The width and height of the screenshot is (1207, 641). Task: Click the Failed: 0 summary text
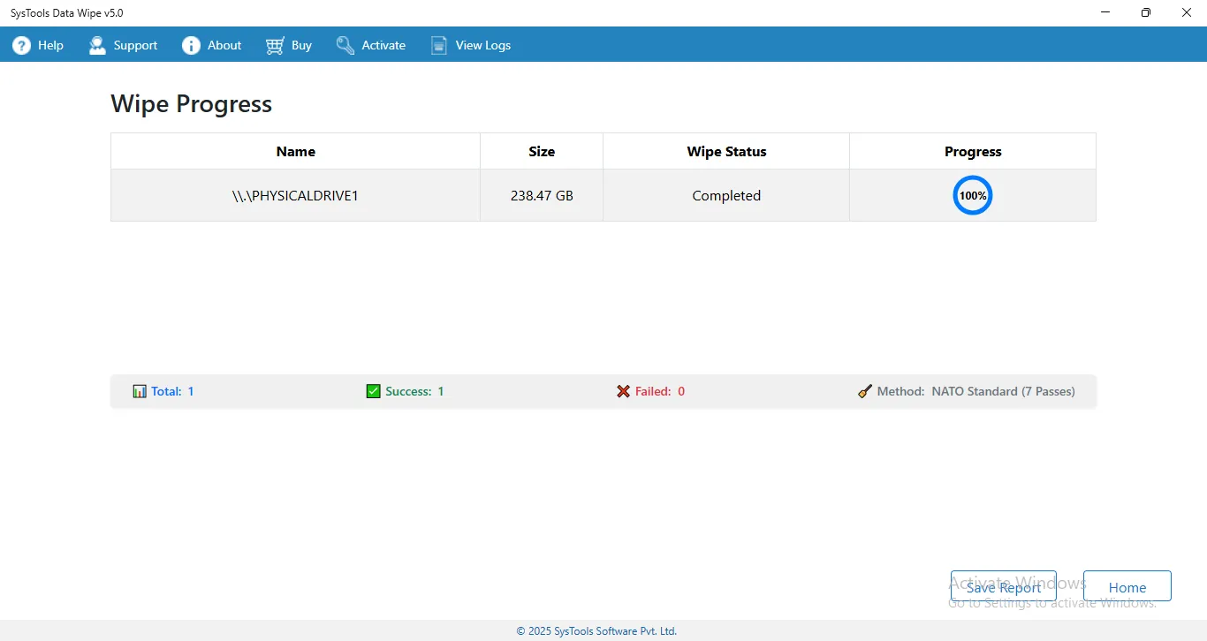tap(660, 391)
